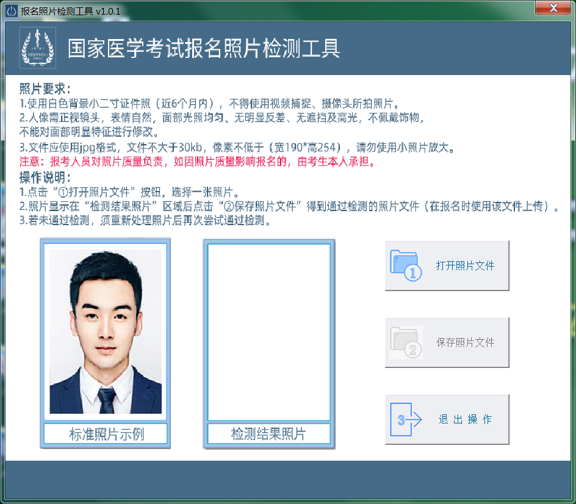Click the standard sample portrait photo

(x=106, y=331)
